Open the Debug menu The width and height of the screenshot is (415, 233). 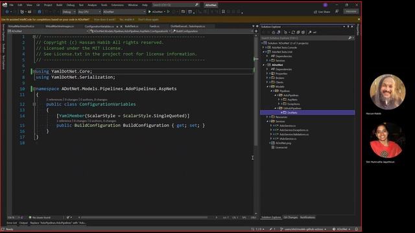tap(71, 5)
